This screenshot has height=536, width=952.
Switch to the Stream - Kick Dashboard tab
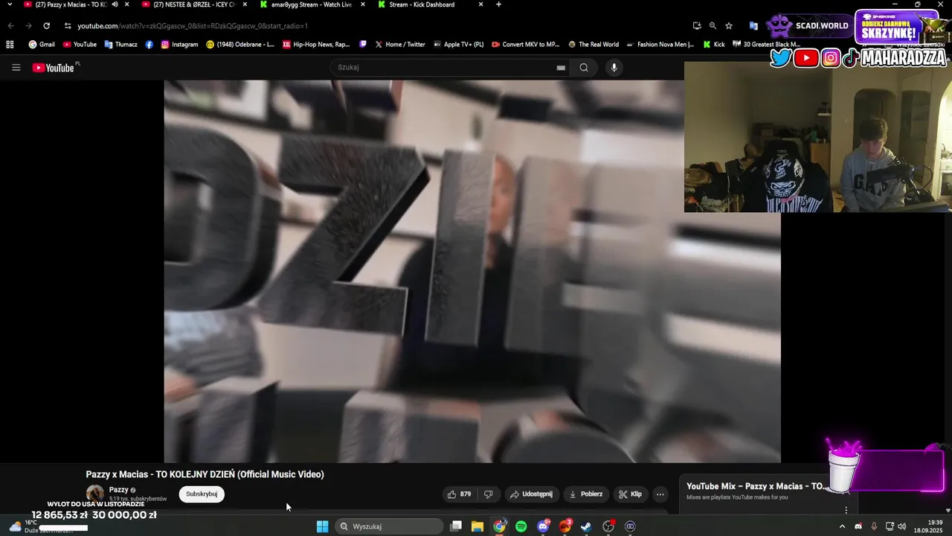tap(429, 4)
